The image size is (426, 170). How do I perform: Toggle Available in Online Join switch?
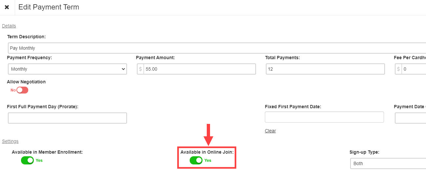(x=196, y=160)
